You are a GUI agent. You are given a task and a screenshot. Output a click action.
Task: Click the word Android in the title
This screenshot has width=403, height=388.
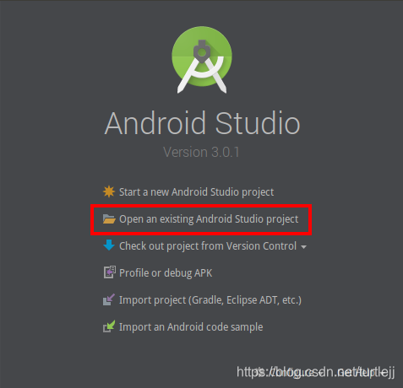155,123
